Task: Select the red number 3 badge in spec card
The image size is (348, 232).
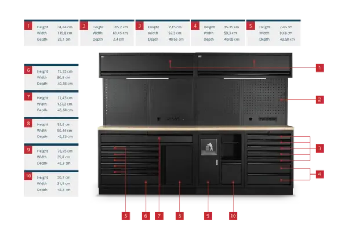Action: coord(140,26)
